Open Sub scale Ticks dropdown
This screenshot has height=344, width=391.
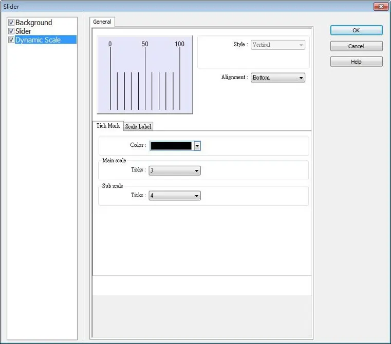coord(175,196)
